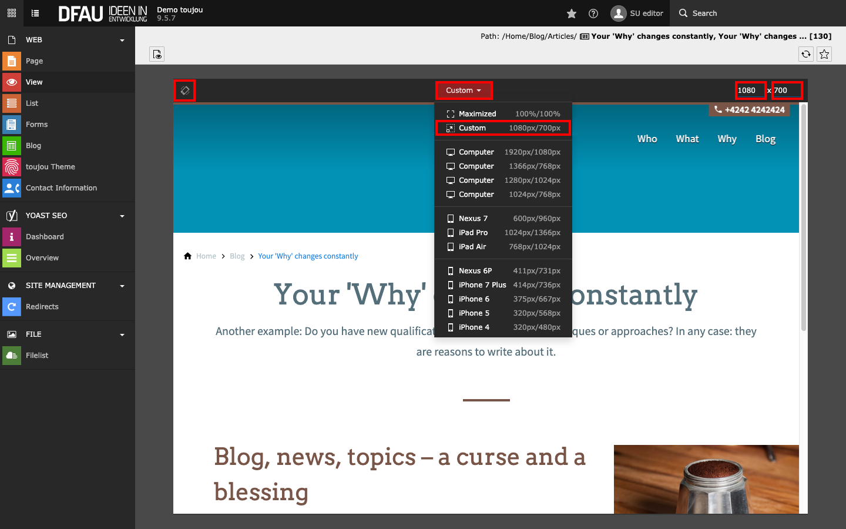Click the preview vertical scrollbar
The image size is (846, 529).
click(803, 217)
